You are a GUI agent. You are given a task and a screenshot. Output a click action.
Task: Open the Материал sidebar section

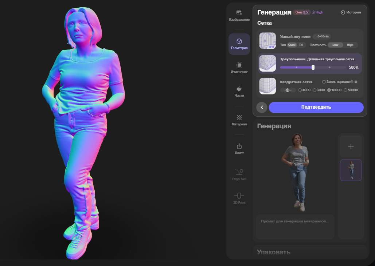[239, 120]
